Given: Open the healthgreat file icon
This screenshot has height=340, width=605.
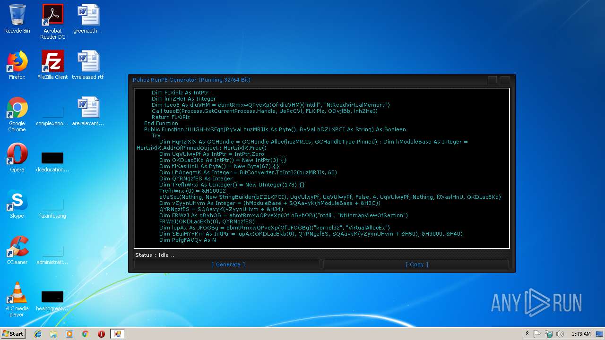Looking at the screenshot, I should 52,301.
